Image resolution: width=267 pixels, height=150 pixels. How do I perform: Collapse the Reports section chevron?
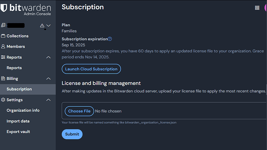48,57
